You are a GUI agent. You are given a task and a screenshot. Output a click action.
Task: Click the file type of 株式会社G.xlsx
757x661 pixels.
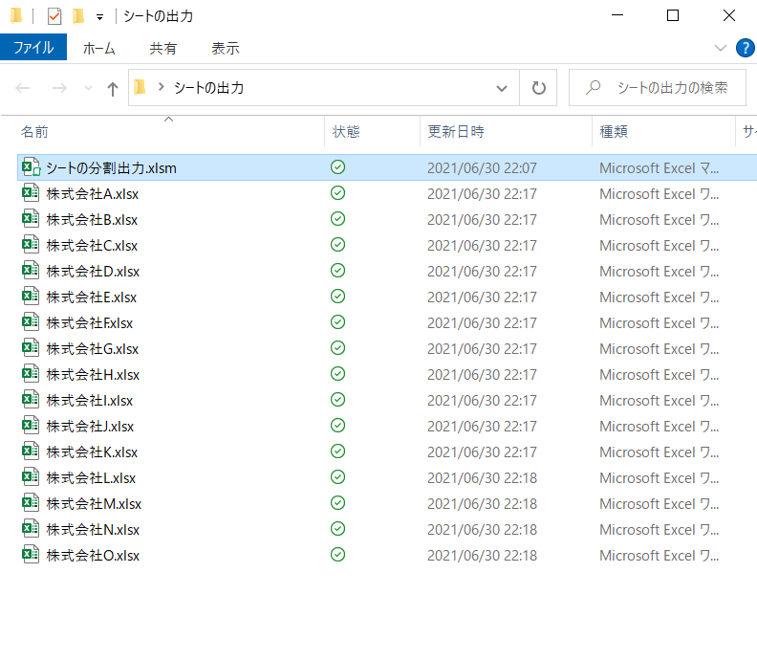(659, 349)
